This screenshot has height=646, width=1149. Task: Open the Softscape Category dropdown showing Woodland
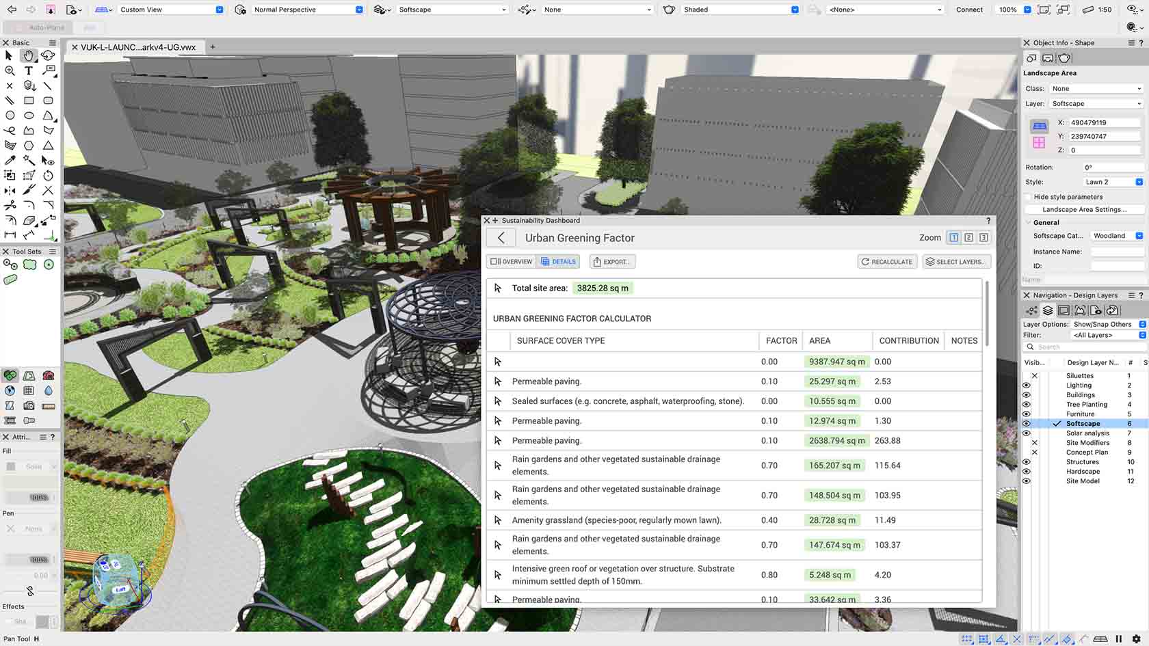point(1116,236)
